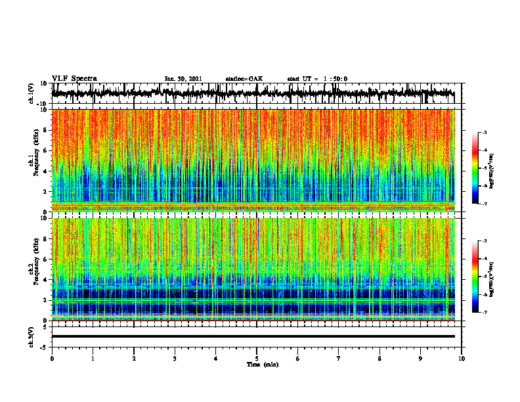
Task: Click the "VLF Spectra" title text
Action: pyautogui.click(x=74, y=79)
